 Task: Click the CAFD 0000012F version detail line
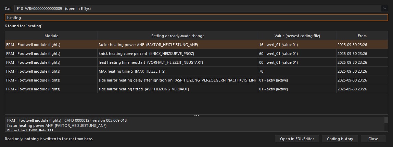[67, 120]
